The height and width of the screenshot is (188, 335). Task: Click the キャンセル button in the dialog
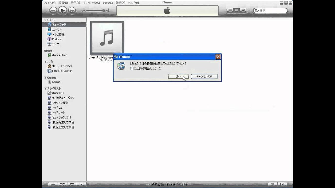[x=204, y=76]
